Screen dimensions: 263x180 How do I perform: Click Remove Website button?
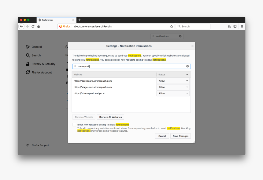(84, 117)
